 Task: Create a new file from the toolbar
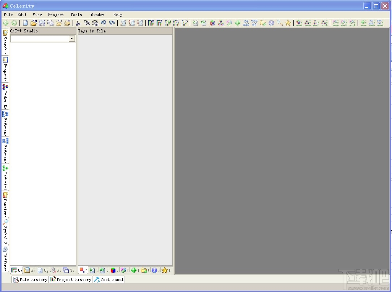[x=25, y=23]
